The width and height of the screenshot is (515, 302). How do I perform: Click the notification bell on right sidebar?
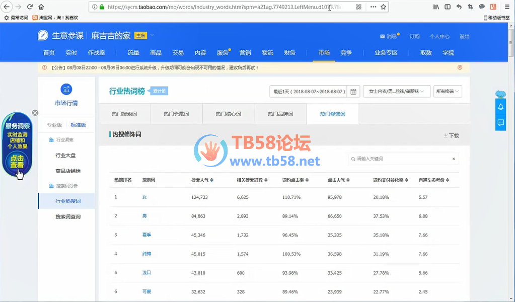point(500,107)
